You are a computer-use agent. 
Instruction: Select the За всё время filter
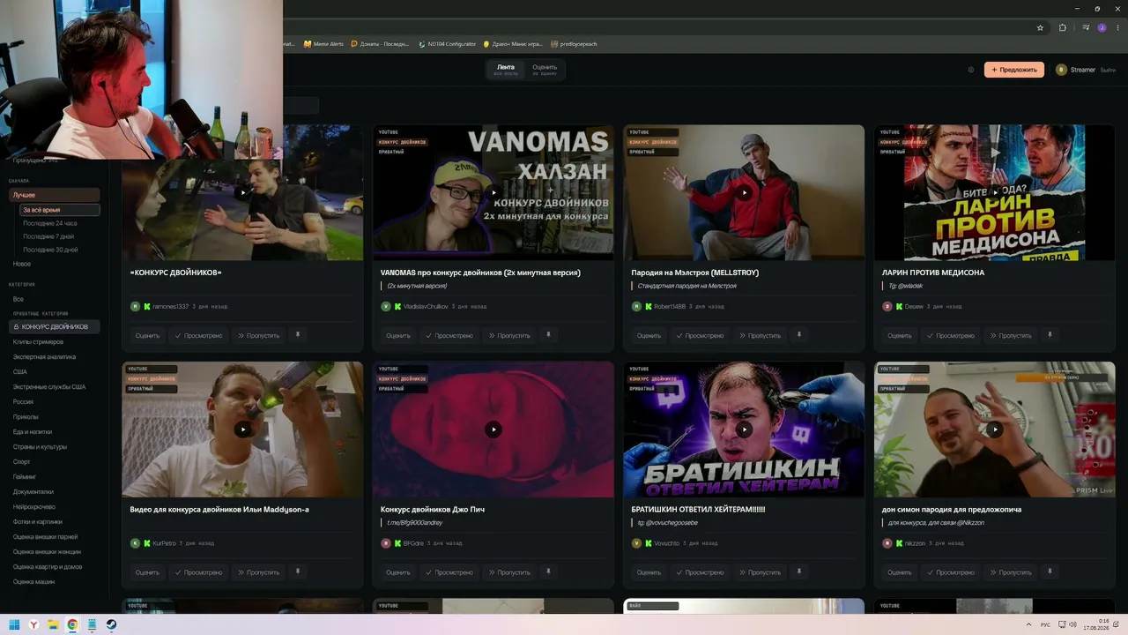click(60, 210)
